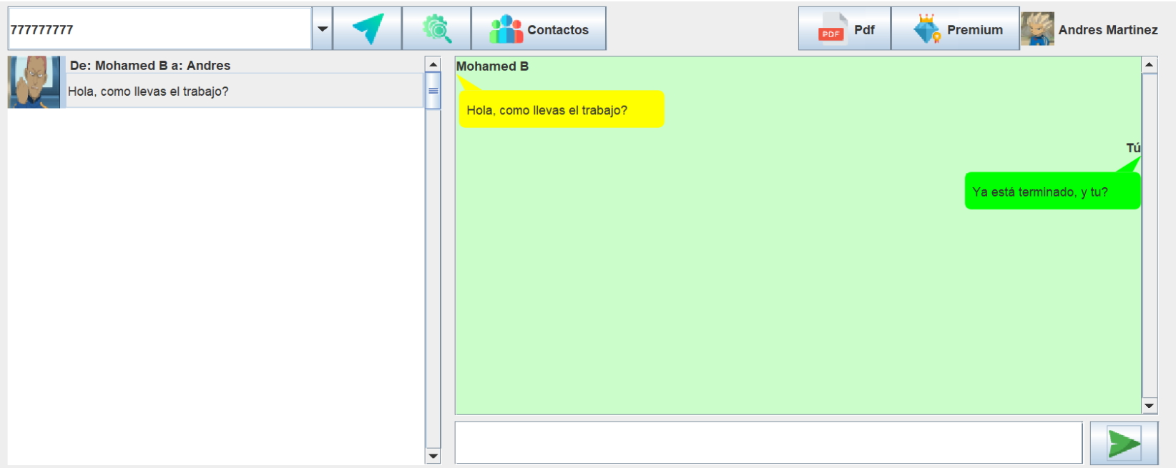Click Andres Martinez profile avatar
This screenshot has width=1176, height=468.
click(x=1037, y=29)
